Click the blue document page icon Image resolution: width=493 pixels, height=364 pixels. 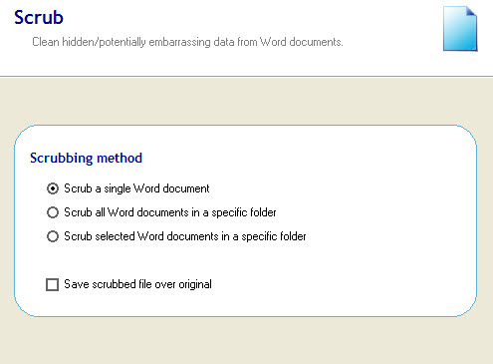click(x=460, y=29)
